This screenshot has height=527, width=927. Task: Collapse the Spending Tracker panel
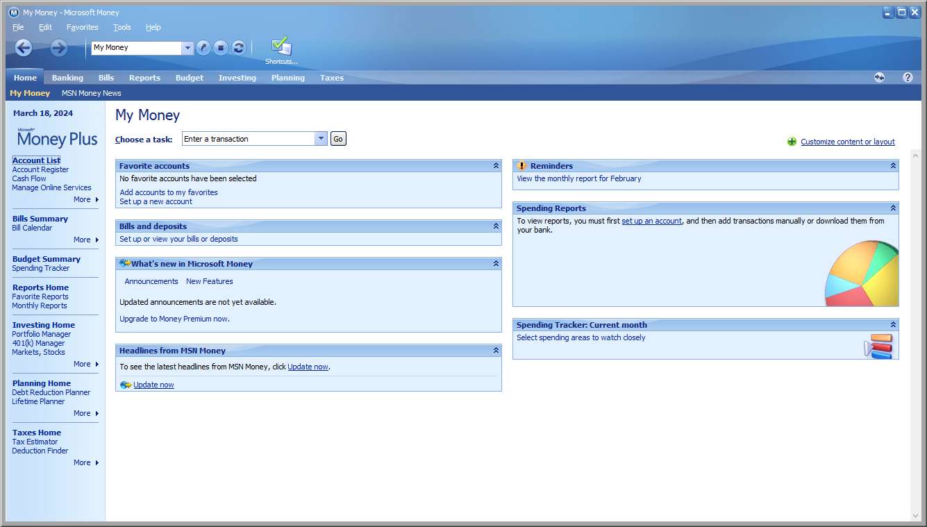[893, 325]
